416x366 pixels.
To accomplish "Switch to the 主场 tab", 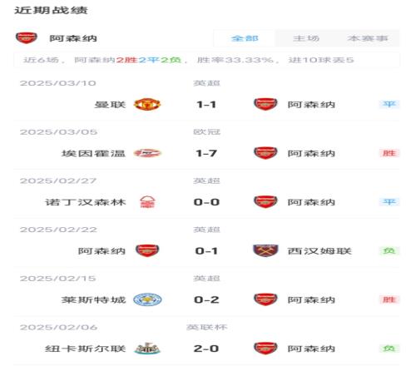I will (x=306, y=38).
